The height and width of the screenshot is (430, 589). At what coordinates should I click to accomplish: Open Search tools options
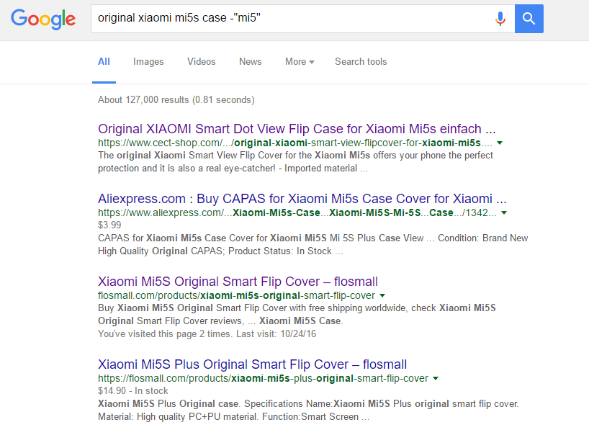tap(361, 62)
